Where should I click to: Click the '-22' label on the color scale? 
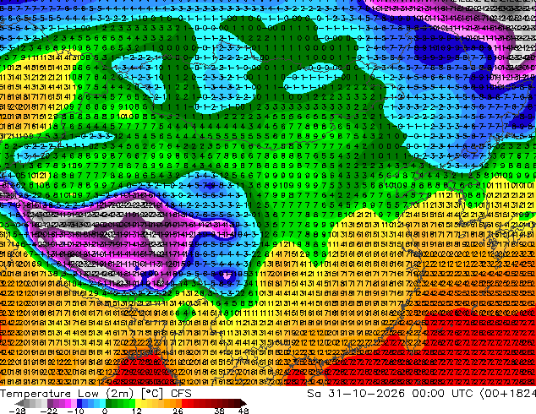point(49,411)
